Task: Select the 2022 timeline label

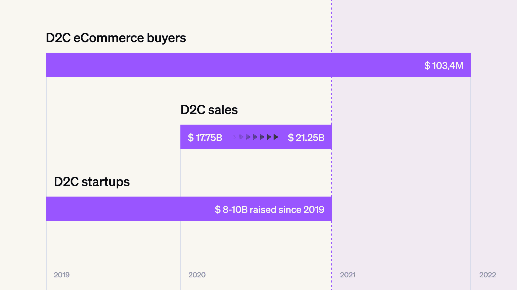Action: tap(488, 275)
